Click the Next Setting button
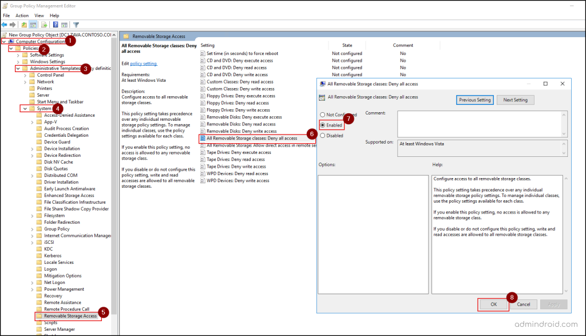The height and width of the screenshot is (336, 586). pos(514,100)
